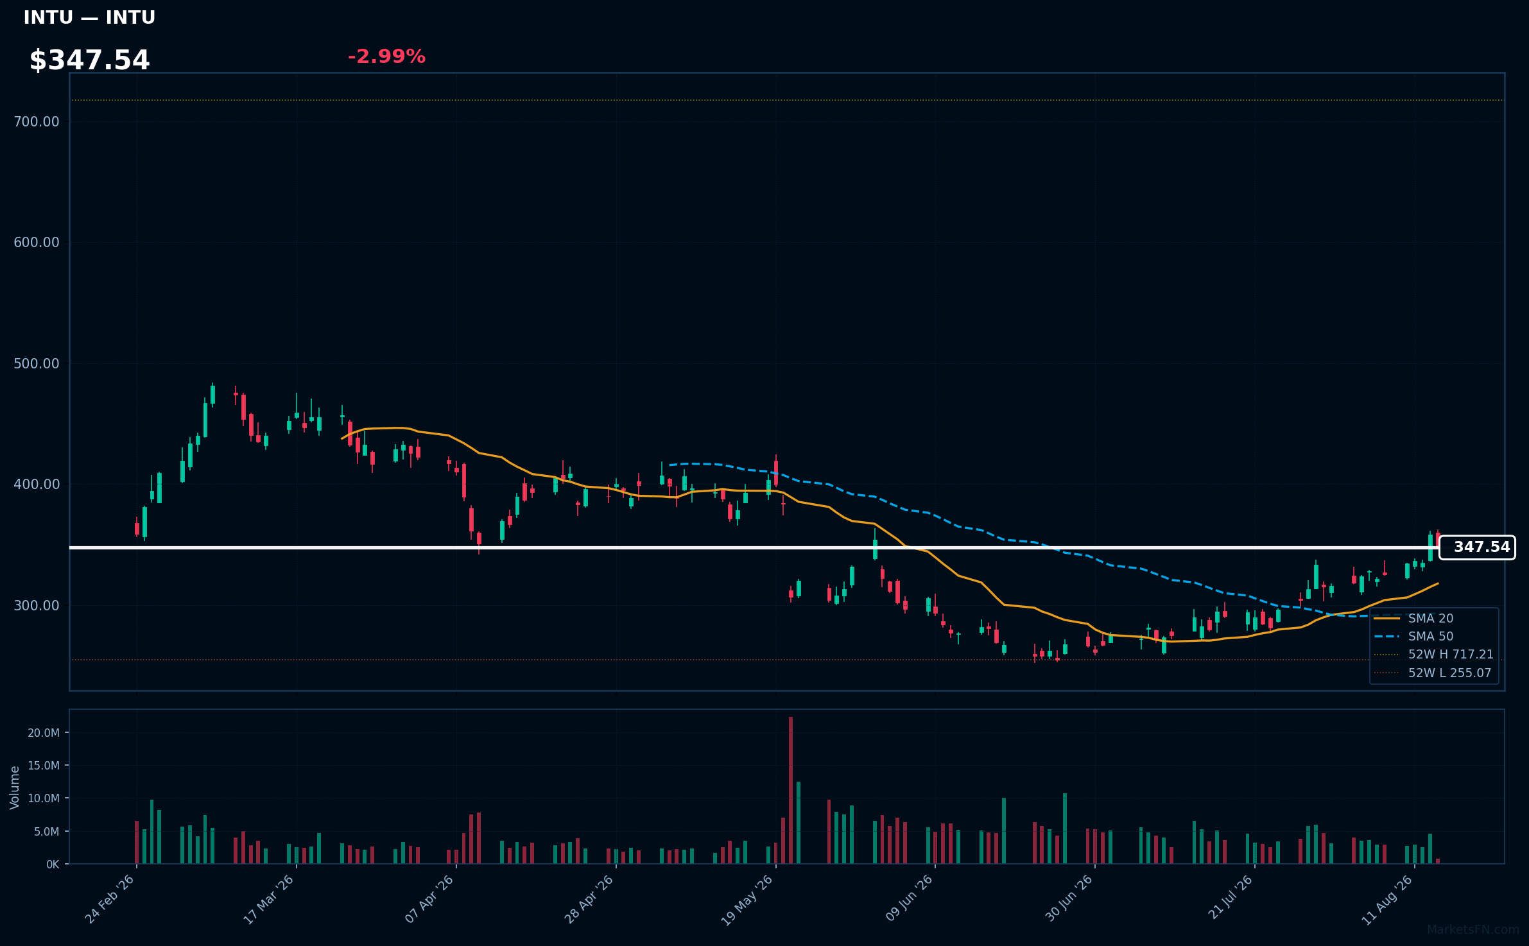Click the 52W L 255.07 legend entry
The width and height of the screenshot is (1529, 946).
[1433, 673]
